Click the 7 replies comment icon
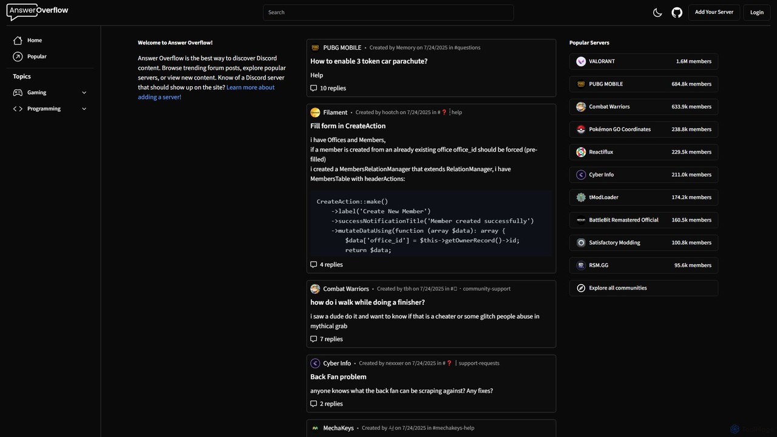This screenshot has height=437, width=777. pos(314,339)
